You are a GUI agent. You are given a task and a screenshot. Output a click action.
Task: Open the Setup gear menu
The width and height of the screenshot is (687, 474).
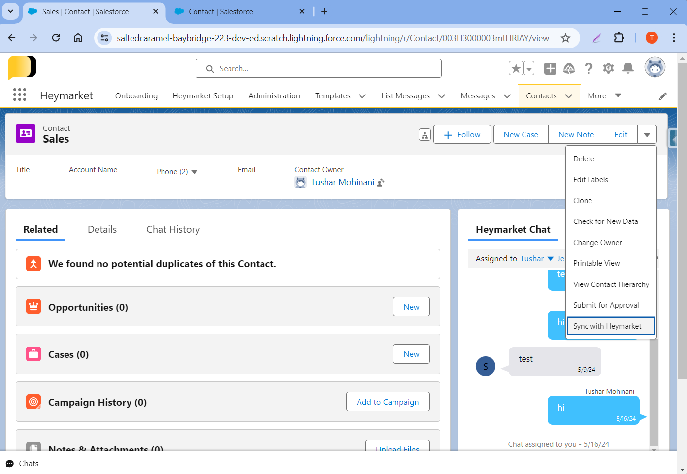[608, 68]
